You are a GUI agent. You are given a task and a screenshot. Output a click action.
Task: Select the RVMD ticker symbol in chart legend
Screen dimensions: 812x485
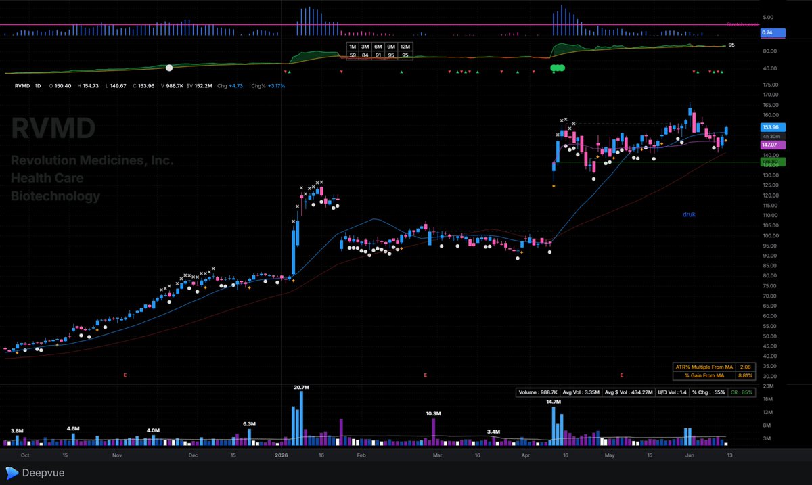coord(22,86)
